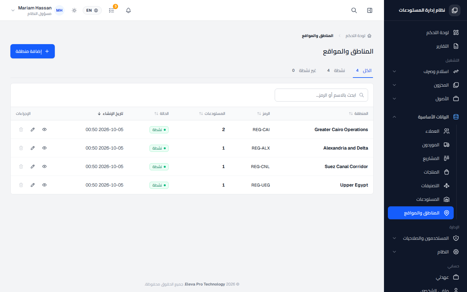467x292 pixels.
Task: Edit the Greater Cairo Operations region
Action: [x=33, y=129]
